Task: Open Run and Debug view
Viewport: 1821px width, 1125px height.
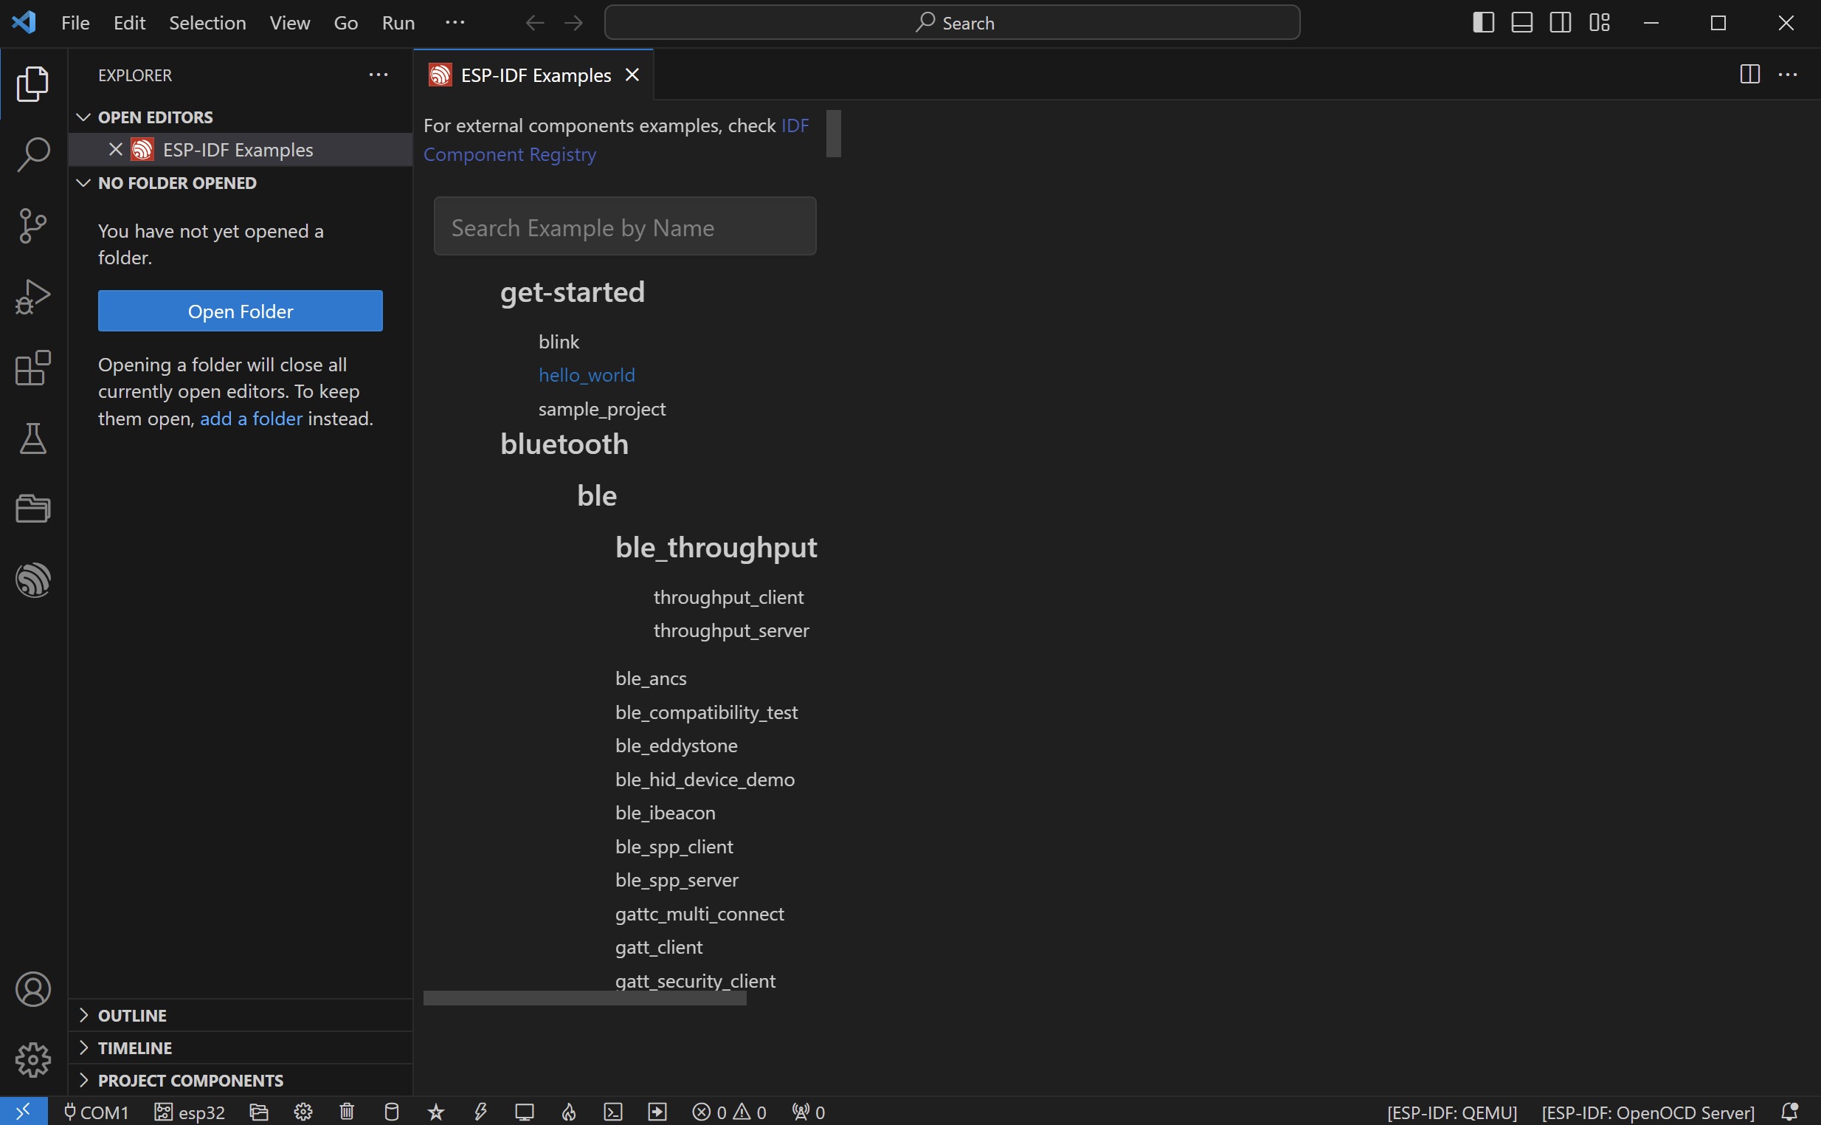Action: (32, 296)
